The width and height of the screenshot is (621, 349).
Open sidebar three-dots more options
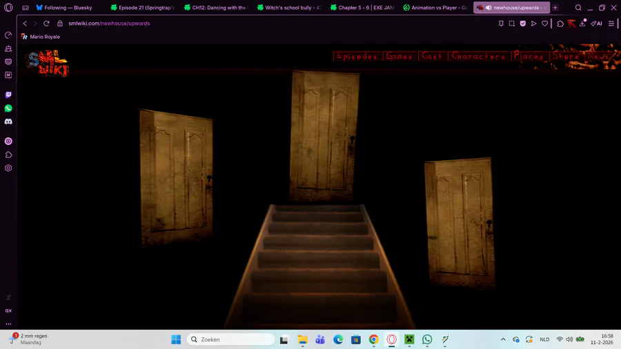click(x=8, y=323)
